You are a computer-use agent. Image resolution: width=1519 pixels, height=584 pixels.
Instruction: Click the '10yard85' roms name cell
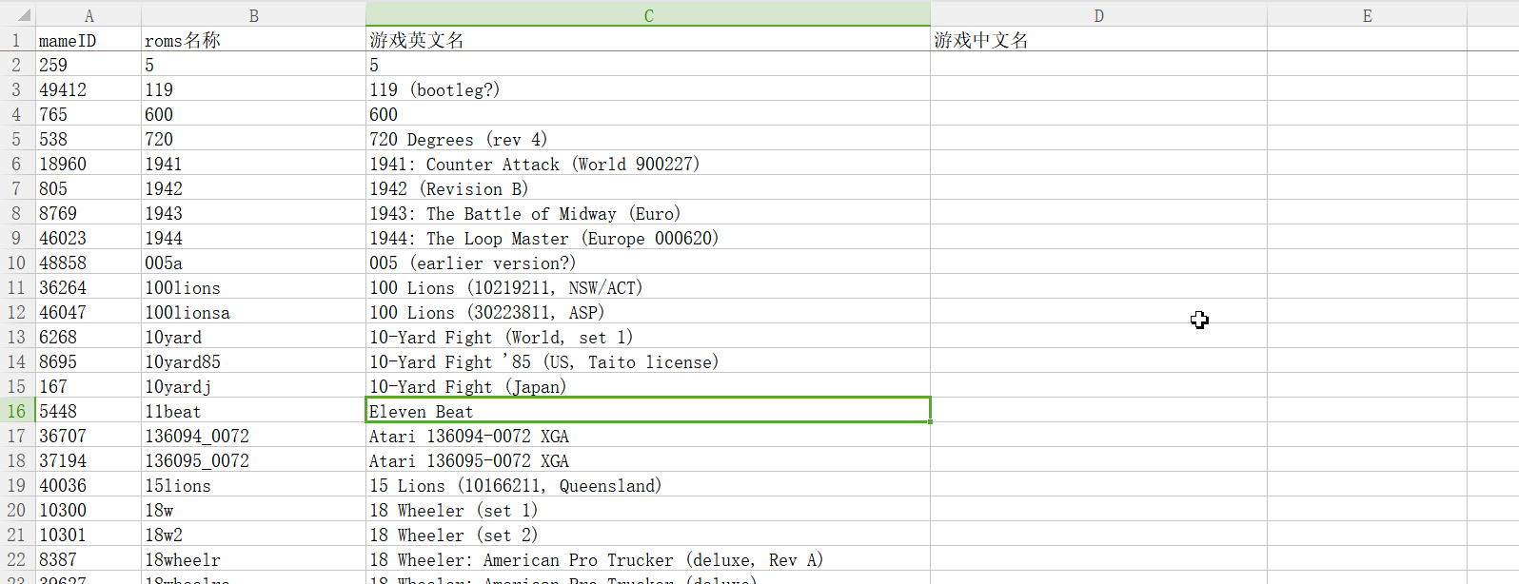point(253,361)
